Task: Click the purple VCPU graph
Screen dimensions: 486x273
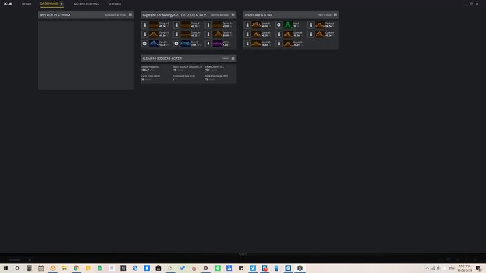Action: [x=217, y=44]
